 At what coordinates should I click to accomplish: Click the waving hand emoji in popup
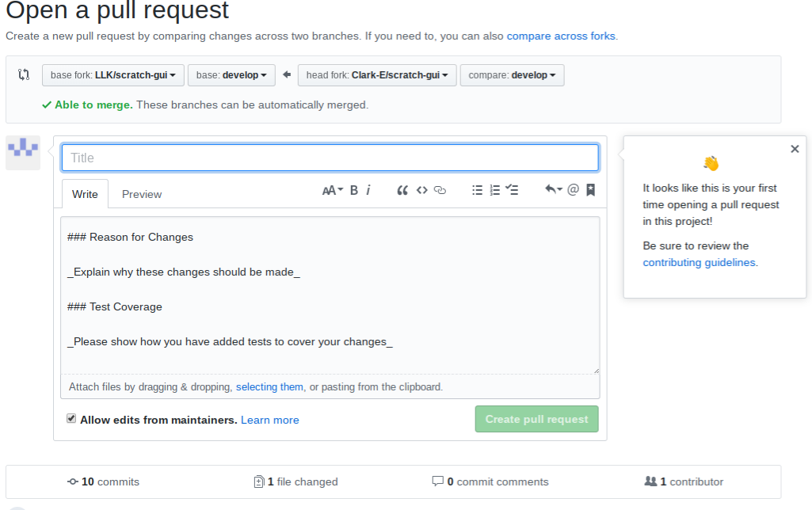pyautogui.click(x=711, y=164)
